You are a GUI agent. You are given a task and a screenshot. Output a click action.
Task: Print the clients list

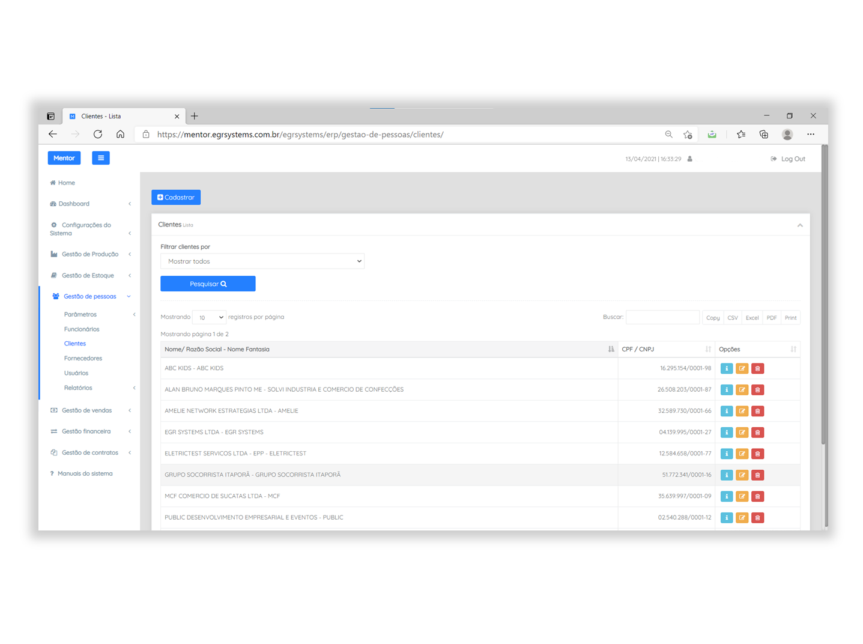click(x=790, y=318)
